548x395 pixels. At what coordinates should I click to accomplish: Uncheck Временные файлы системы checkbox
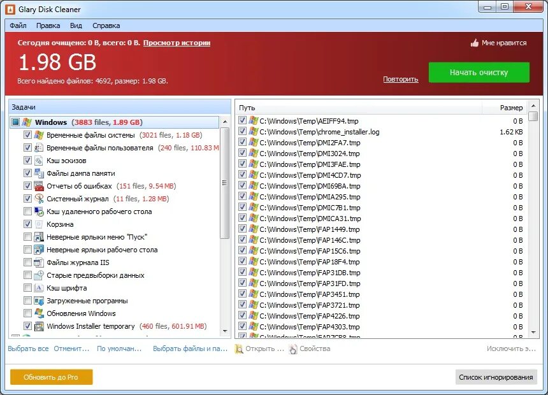pos(27,135)
